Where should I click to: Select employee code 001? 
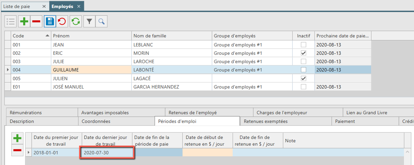click(x=31, y=45)
